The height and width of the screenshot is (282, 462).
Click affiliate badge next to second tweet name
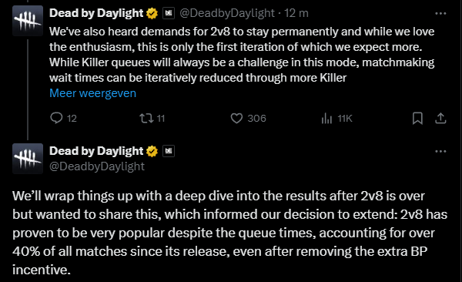click(169, 151)
